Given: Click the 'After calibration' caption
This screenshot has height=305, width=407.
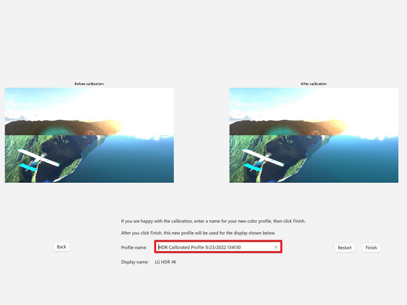Looking at the screenshot, I should pyautogui.click(x=314, y=84).
